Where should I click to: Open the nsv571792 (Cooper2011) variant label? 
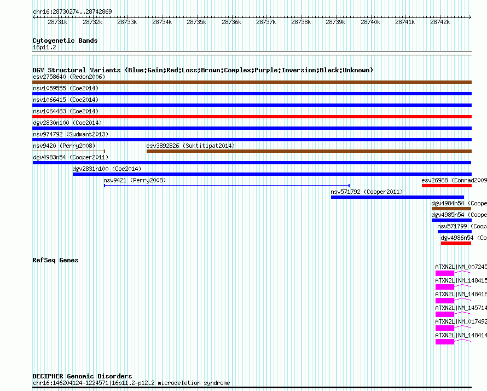(367, 192)
